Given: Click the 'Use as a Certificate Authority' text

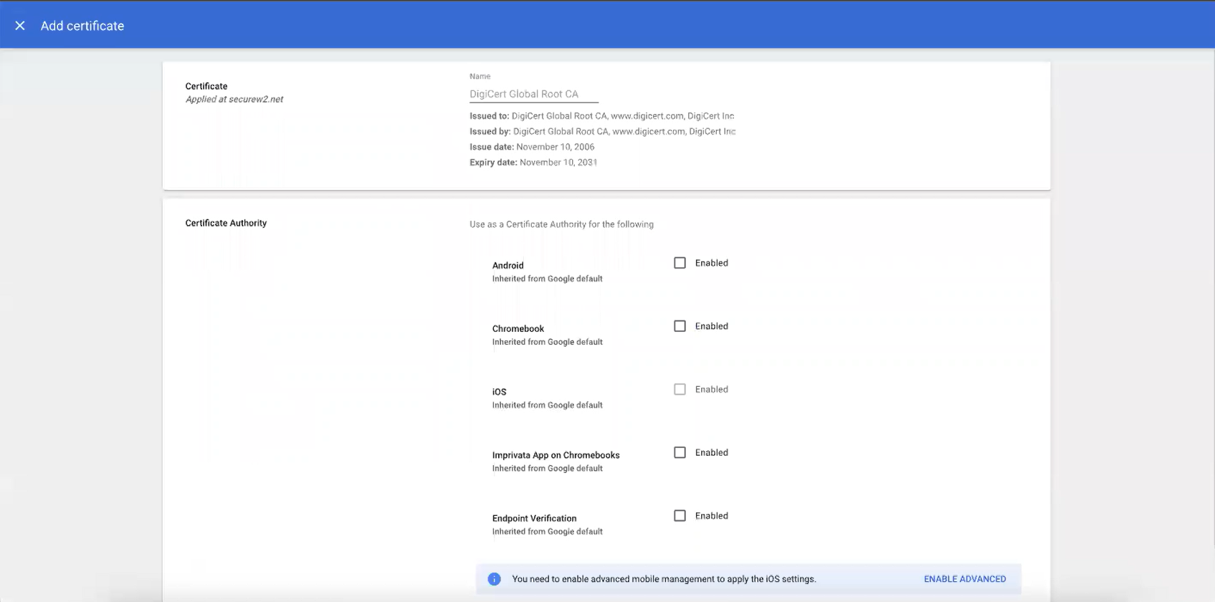Looking at the screenshot, I should (561, 224).
